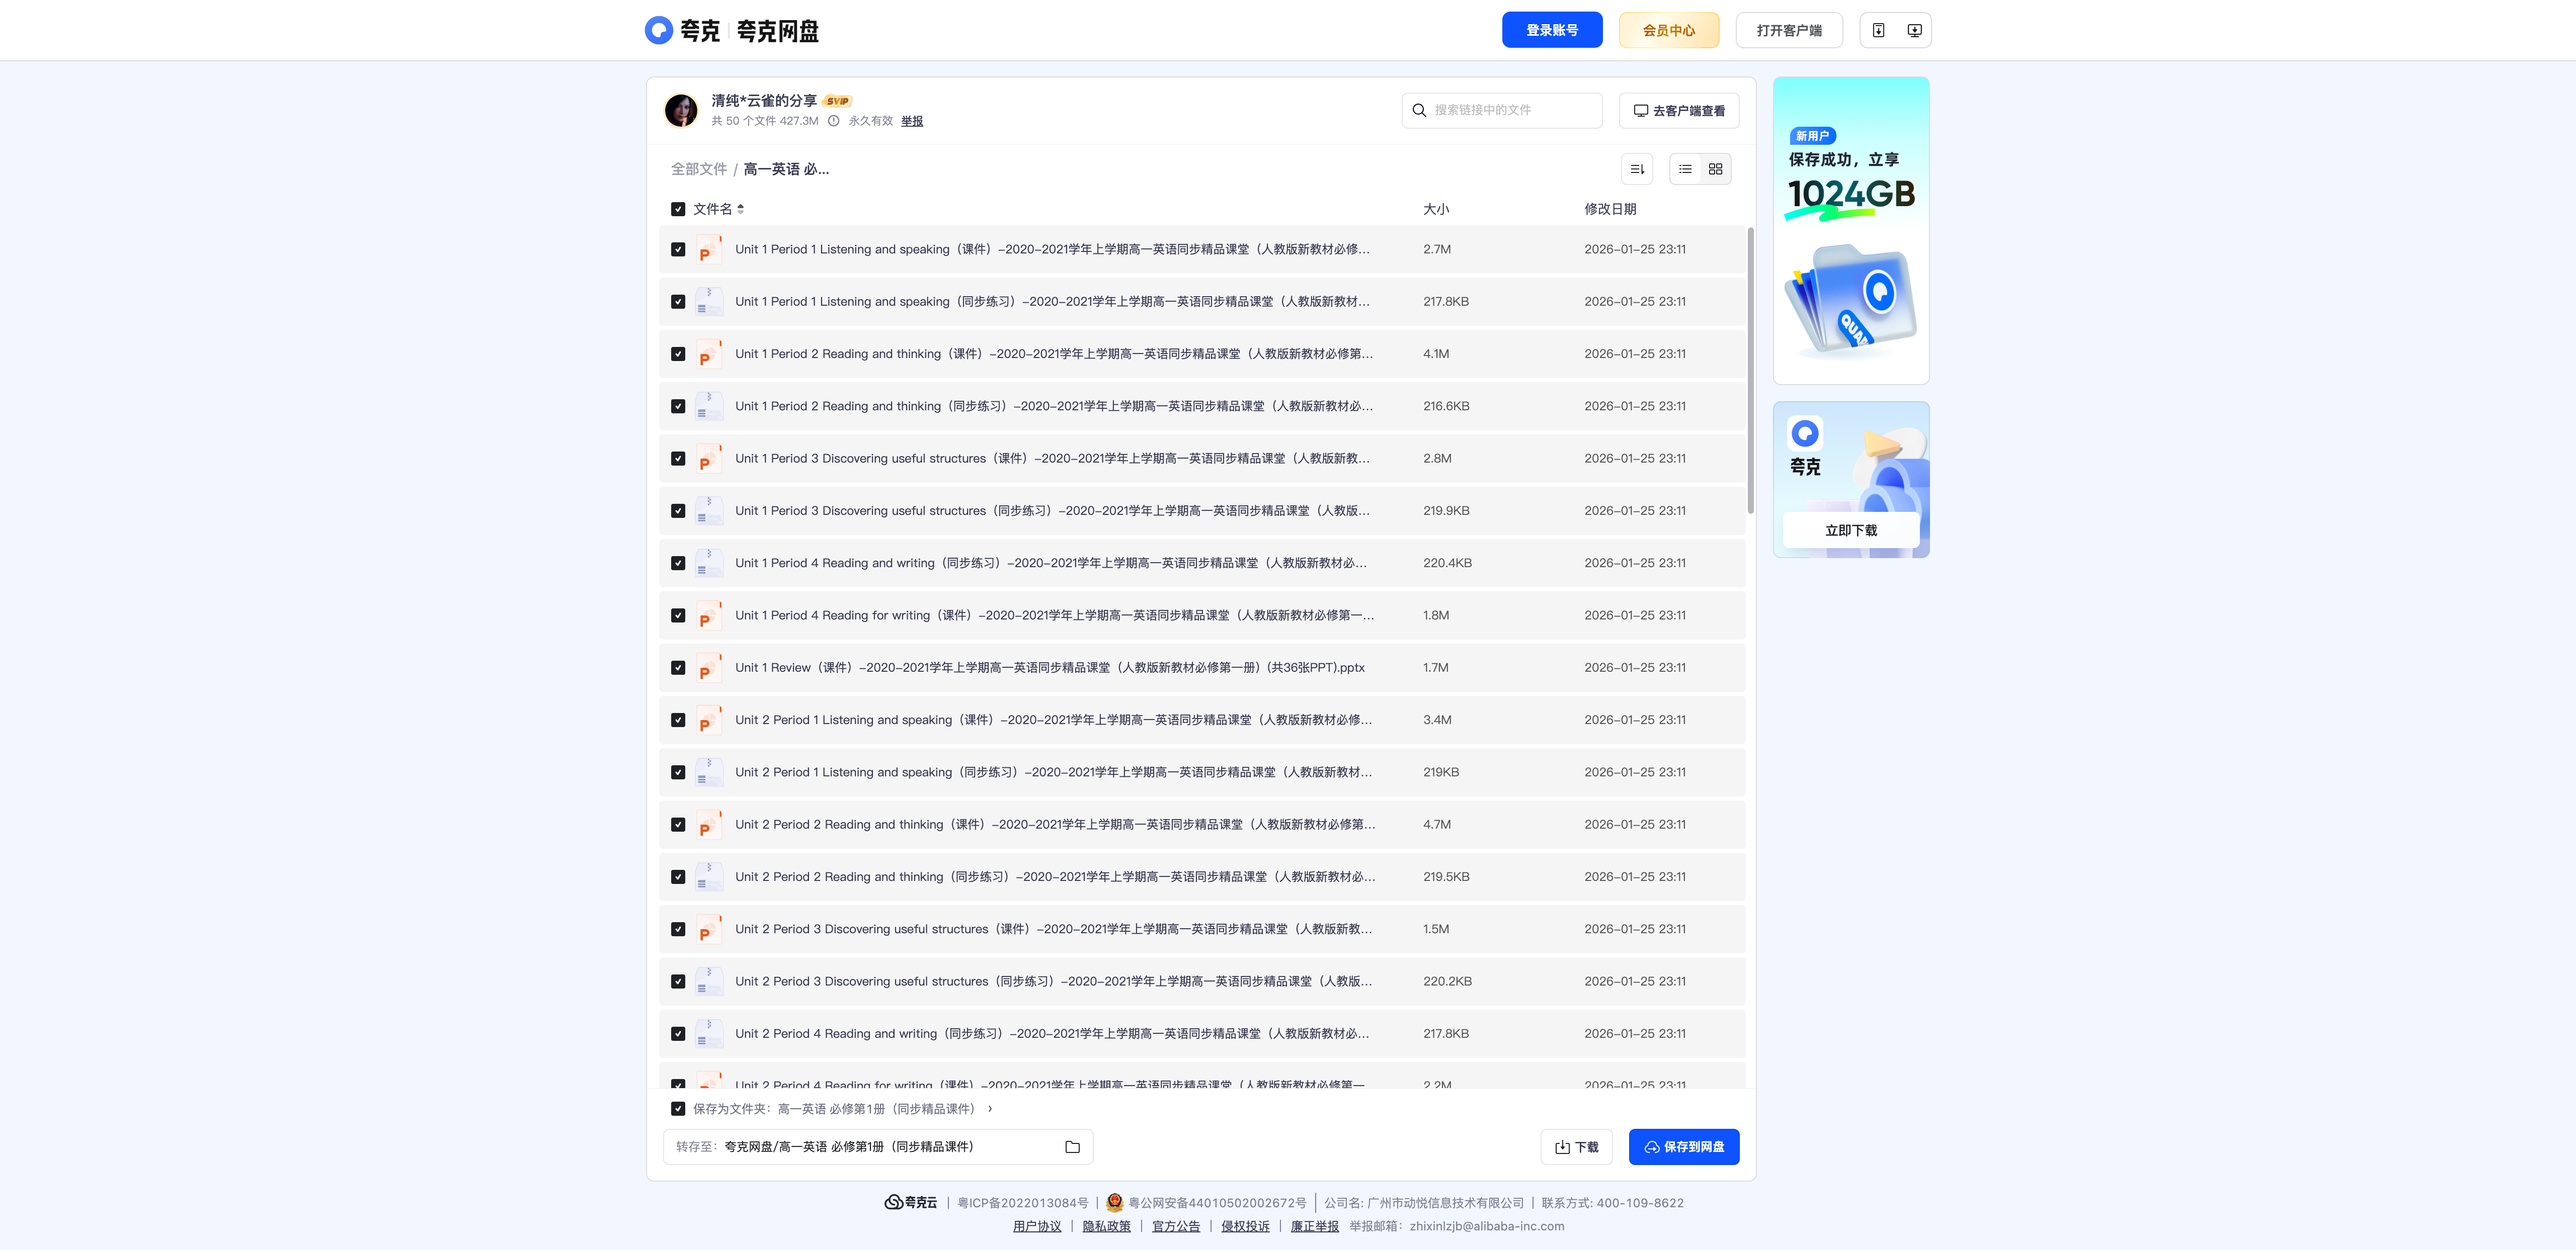Click the sharer's avatar picture
Image resolution: width=2576 pixels, height=1250 pixels.
681,110
